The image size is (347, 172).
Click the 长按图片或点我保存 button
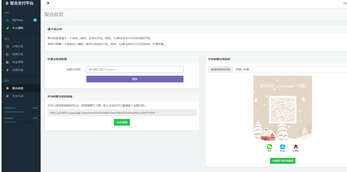point(283,161)
